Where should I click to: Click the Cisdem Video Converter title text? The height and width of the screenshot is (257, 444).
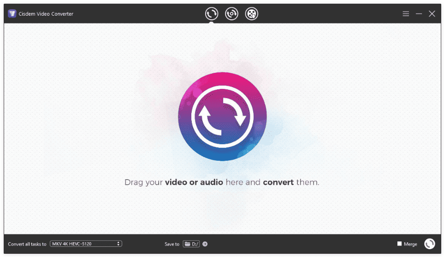(x=46, y=13)
